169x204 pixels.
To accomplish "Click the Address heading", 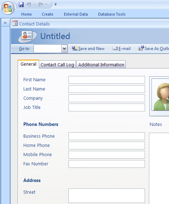I will pos(32,181).
